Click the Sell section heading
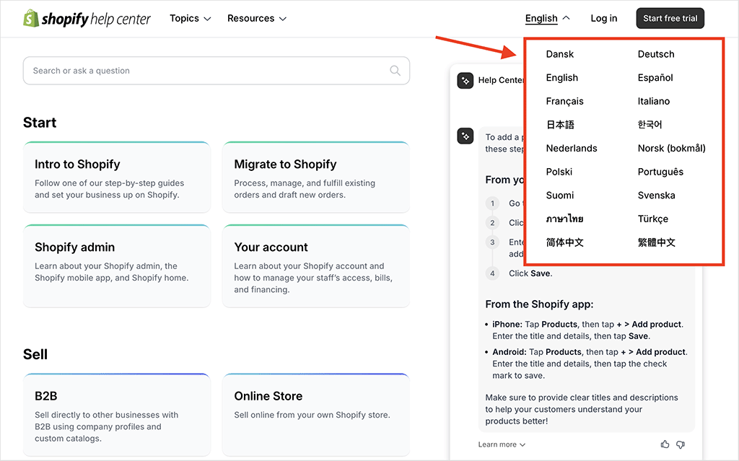The width and height of the screenshot is (739, 461). (x=35, y=354)
